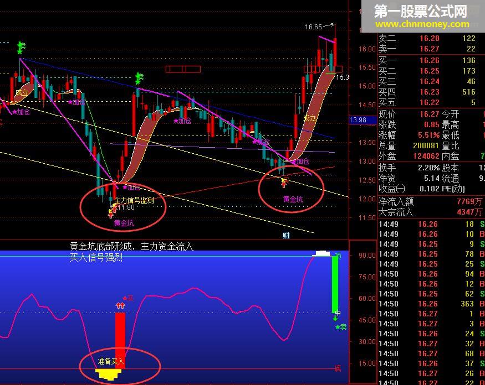Click the 黄金坑 label near the 12.00 level
The image size is (485, 385).
pos(293,200)
